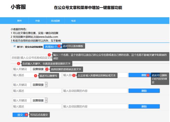Image resolution: width=170 pixels, height=122 pixels.
Task: Click red marker number 2
Action: [19, 64]
